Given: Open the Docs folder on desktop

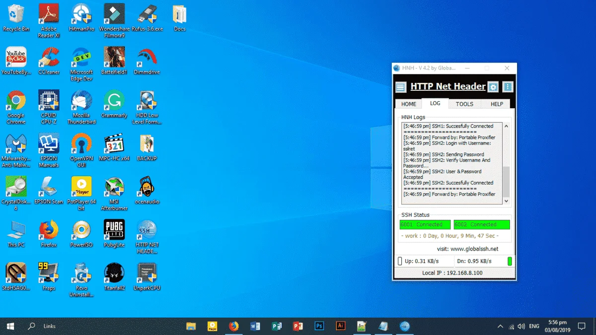Looking at the screenshot, I should 180,18.
